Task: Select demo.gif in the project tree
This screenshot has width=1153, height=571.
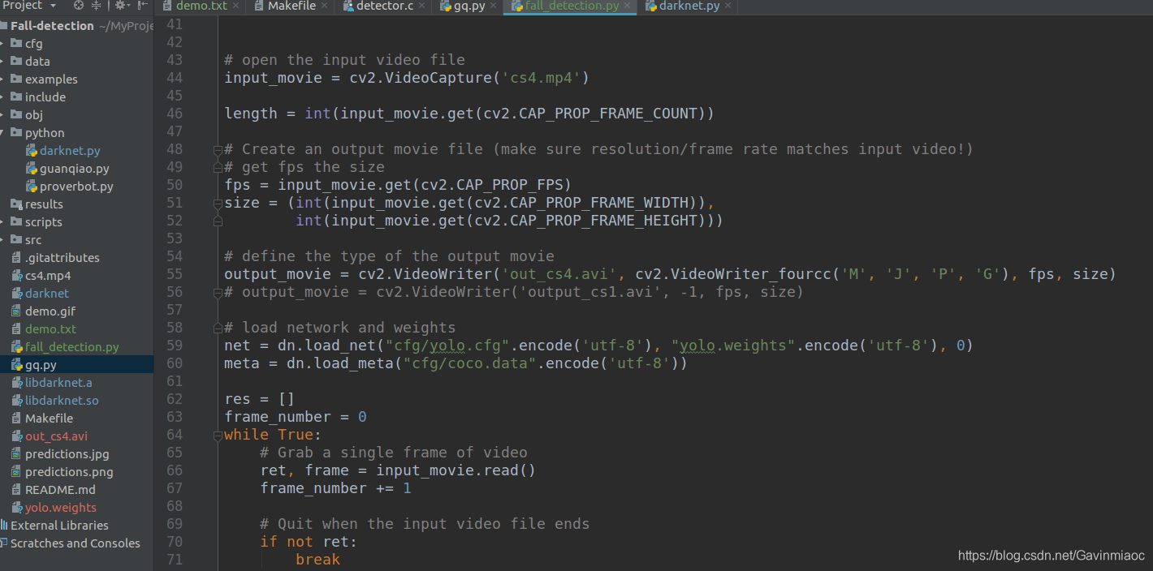Action: click(50, 311)
